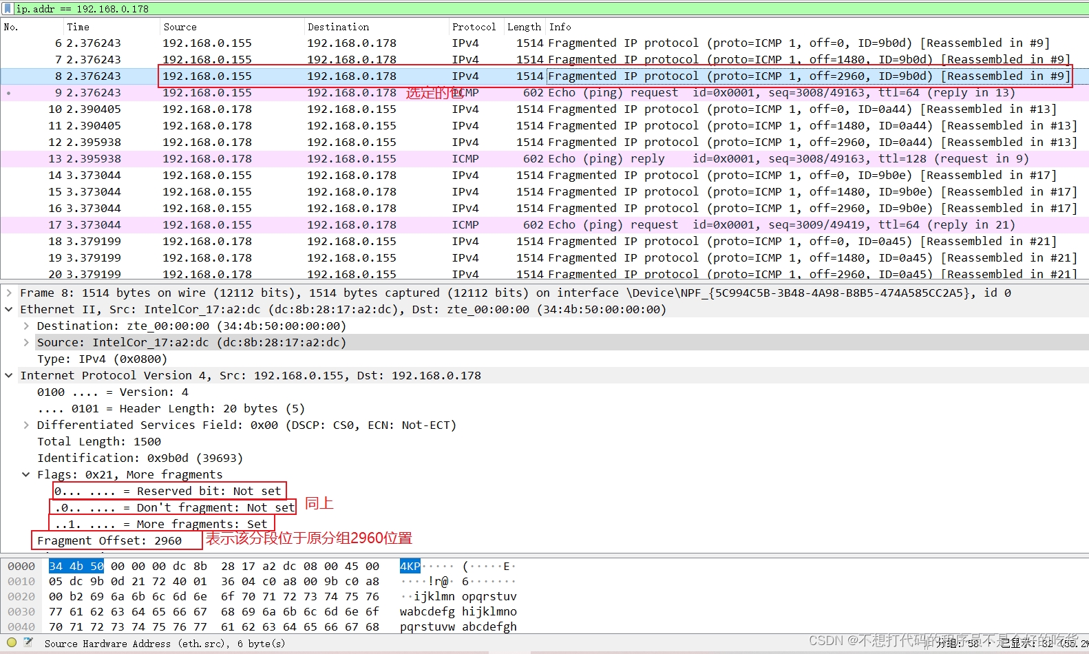Select packet number 14 in the list
This screenshot has height=654, width=1089.
(544, 175)
